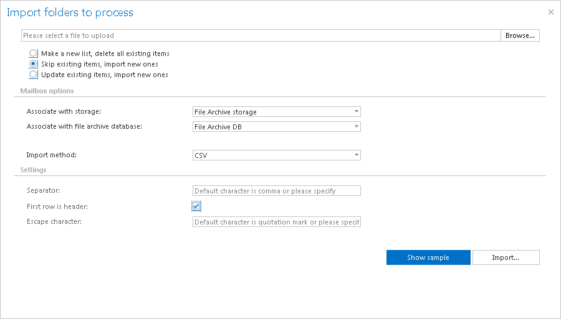
Task: Click into the Escape character field
Action: click(x=277, y=222)
